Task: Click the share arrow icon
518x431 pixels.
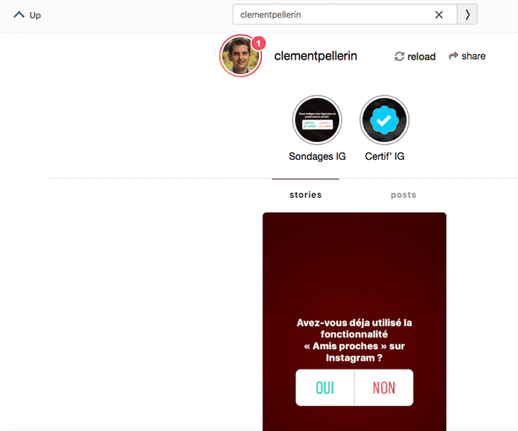Action: [x=453, y=55]
